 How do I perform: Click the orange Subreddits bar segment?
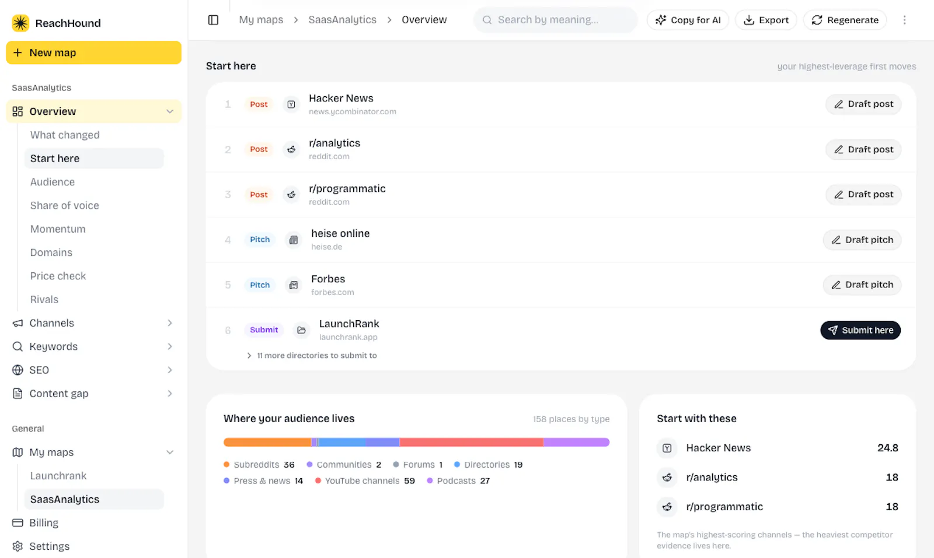[267, 443]
